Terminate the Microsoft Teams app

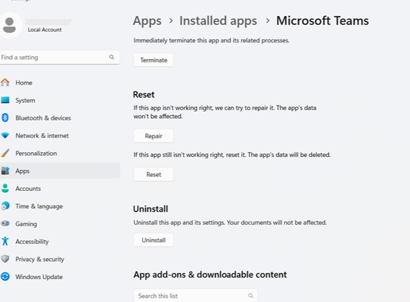(x=153, y=60)
